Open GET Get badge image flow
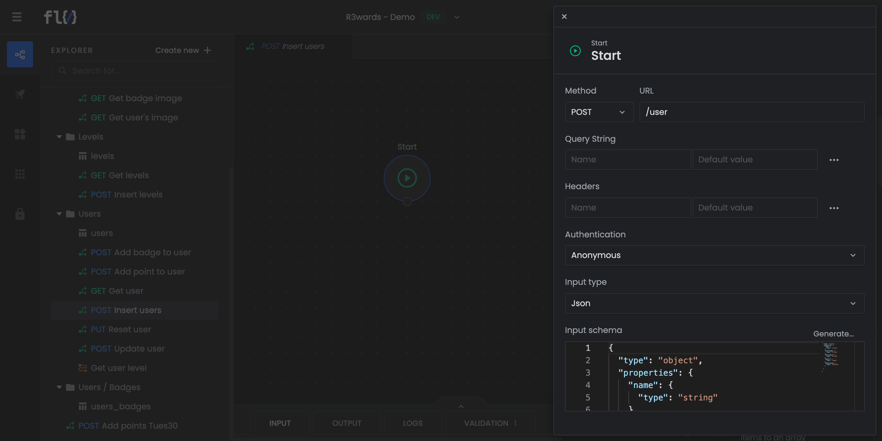The width and height of the screenshot is (882, 441). coord(130,98)
